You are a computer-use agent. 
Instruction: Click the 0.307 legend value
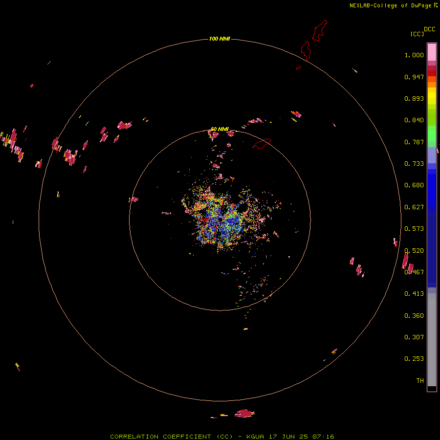[414, 337]
